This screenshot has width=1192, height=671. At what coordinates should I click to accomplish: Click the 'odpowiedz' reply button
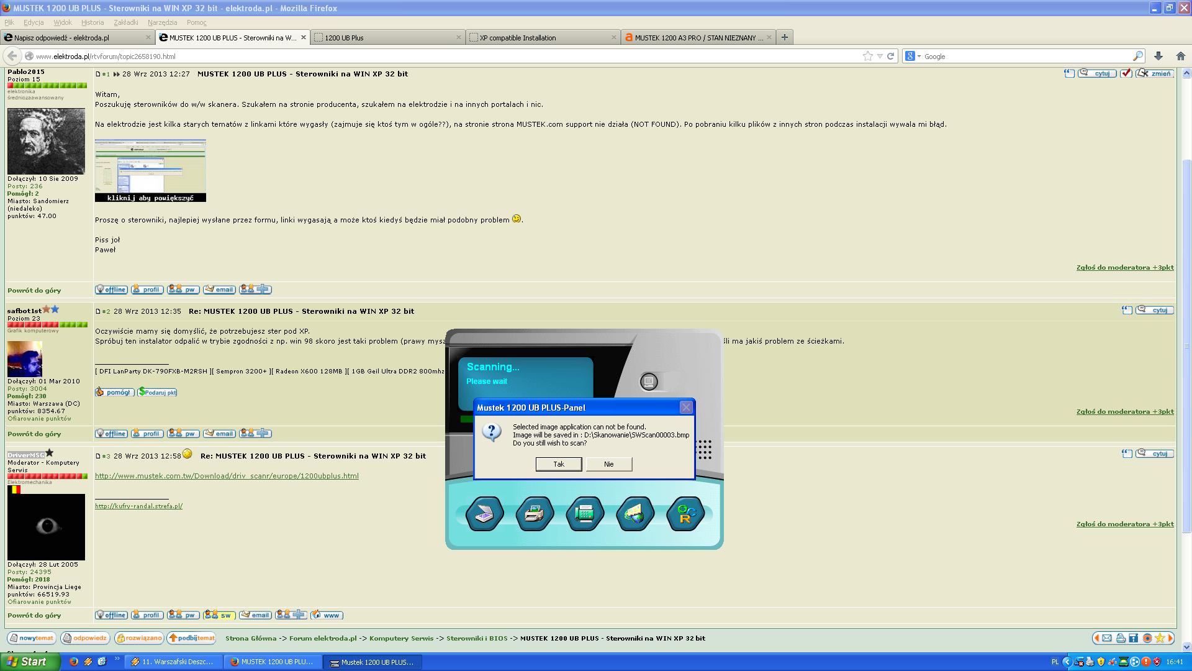[x=86, y=638]
